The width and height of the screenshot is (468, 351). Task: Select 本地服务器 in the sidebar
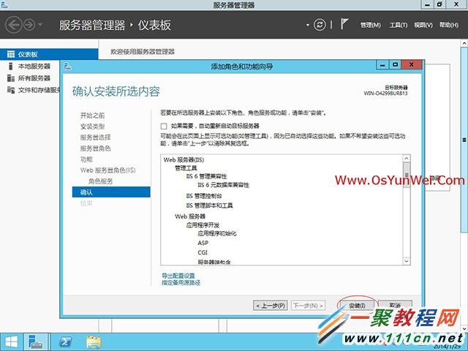[34, 67]
